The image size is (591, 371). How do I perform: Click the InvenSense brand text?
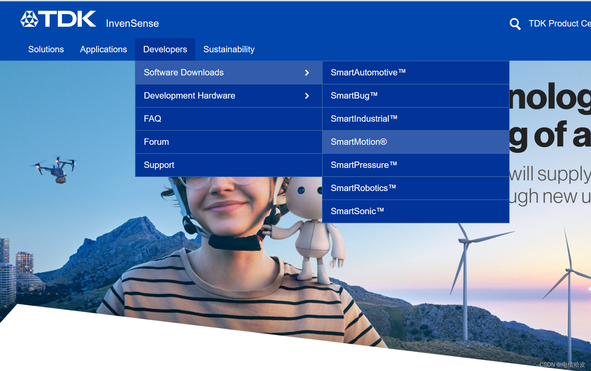point(132,23)
